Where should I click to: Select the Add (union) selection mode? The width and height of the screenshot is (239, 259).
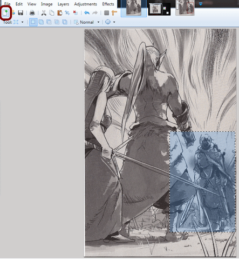point(41,22)
